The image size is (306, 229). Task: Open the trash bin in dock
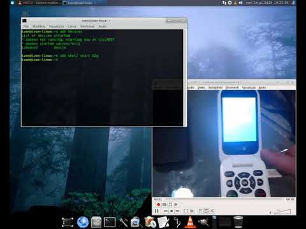(238, 222)
